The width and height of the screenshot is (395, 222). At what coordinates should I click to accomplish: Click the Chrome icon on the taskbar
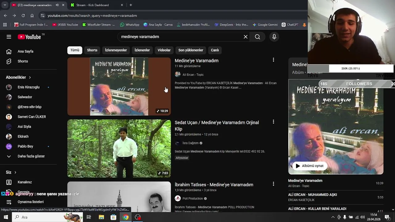[x=126, y=217]
